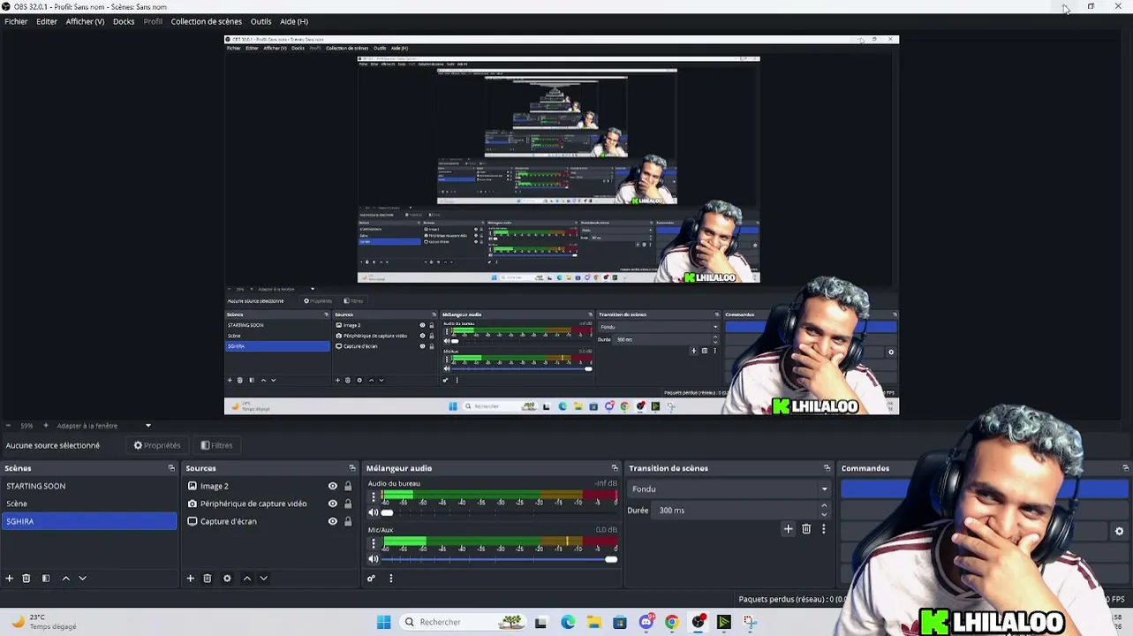1133x636 pixels.
Task: Zoom out the preview with minus icon
Action: tap(8, 426)
